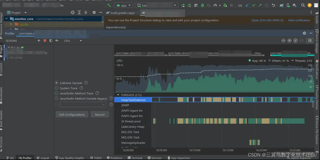
Task: Select System Trace radio button
Action: (x=56, y=88)
